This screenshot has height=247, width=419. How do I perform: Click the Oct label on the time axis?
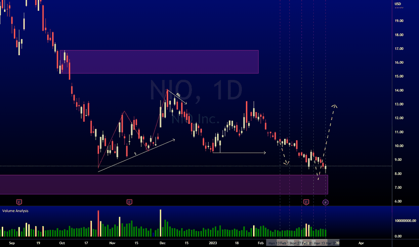tap(62, 243)
